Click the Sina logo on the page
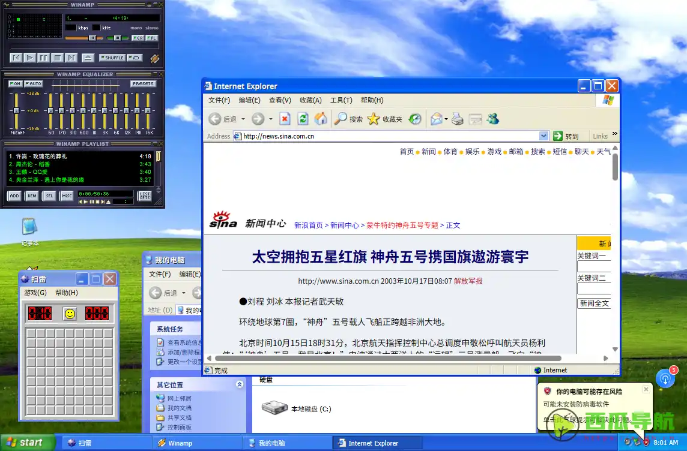 tap(223, 220)
